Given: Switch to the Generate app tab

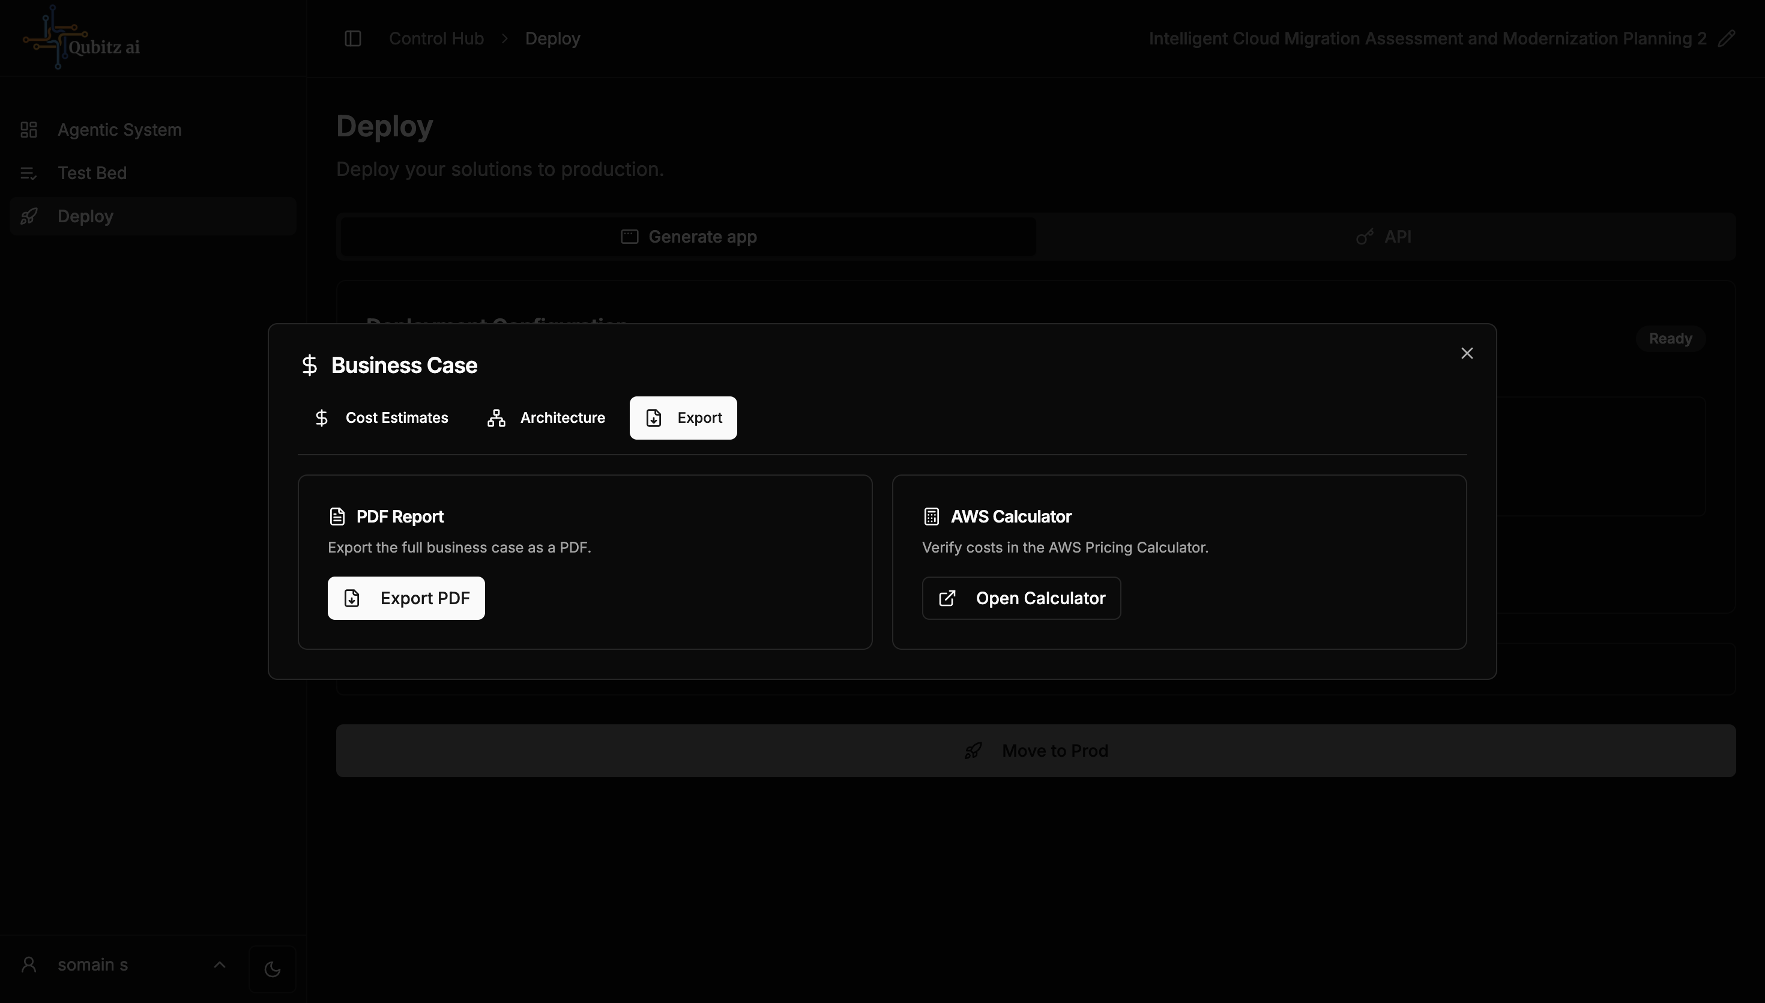Looking at the screenshot, I should point(689,237).
